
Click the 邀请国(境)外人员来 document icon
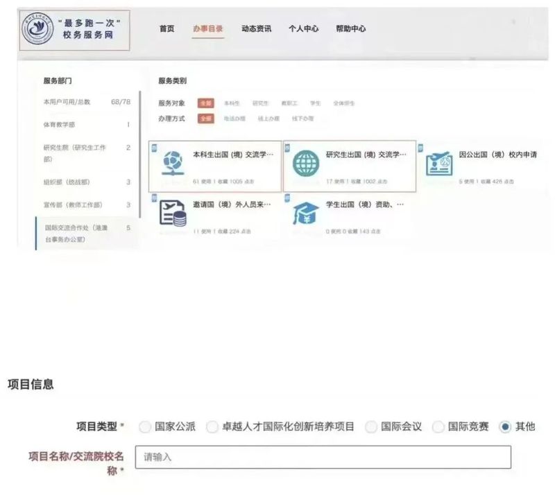tap(171, 212)
